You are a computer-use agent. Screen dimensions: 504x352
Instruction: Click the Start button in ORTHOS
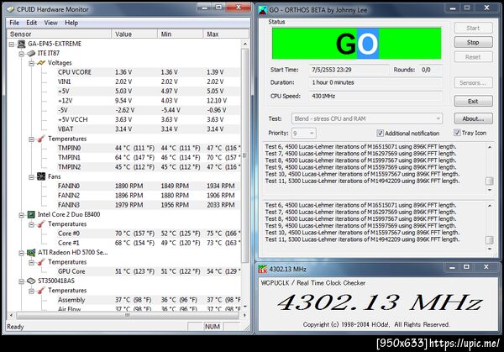pyautogui.click(x=473, y=28)
